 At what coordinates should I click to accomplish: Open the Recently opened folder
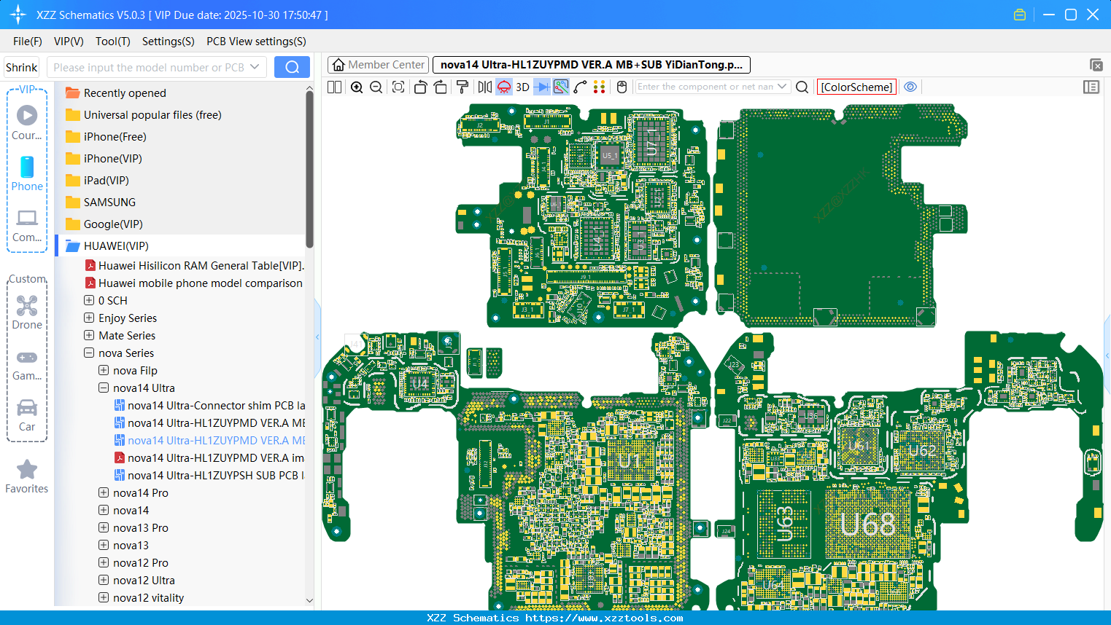125,93
